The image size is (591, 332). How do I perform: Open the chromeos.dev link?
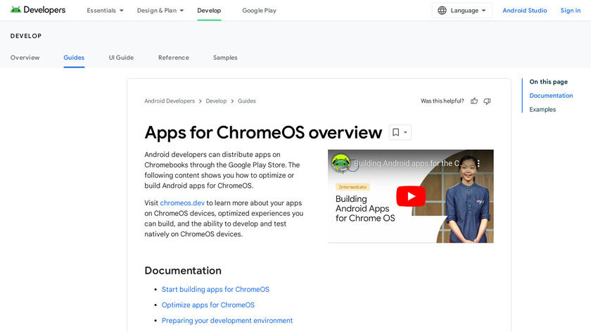[182, 203]
